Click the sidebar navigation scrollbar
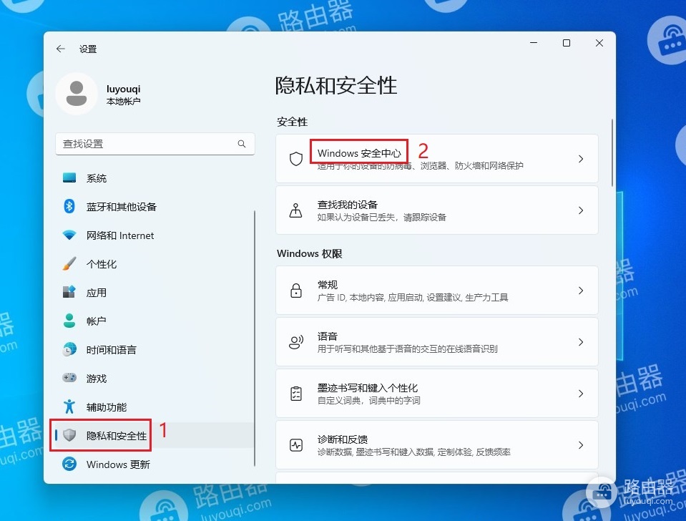686x521 pixels. coord(255,338)
